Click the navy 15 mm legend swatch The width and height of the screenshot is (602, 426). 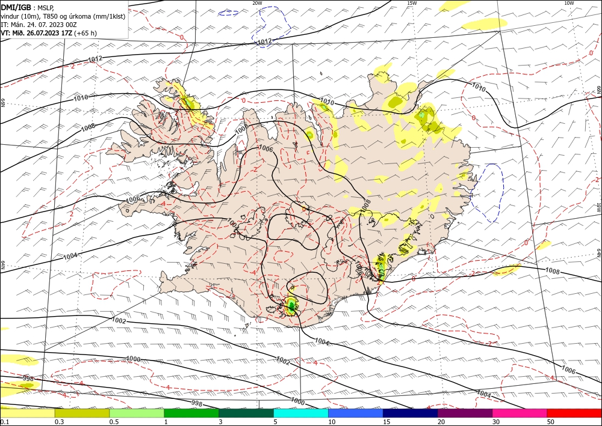pos(411,413)
